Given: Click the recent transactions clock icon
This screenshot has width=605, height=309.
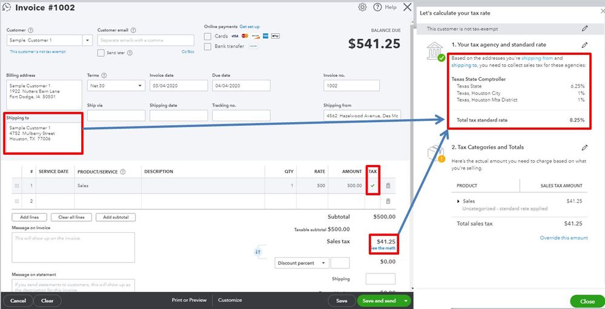Looking at the screenshot, I should point(7,7).
